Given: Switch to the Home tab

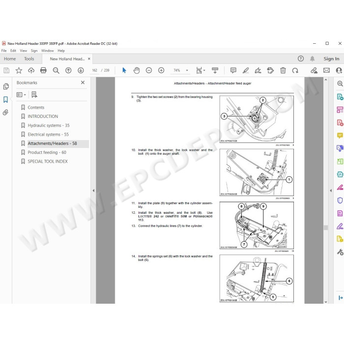Looking at the screenshot, I should coord(10,59).
